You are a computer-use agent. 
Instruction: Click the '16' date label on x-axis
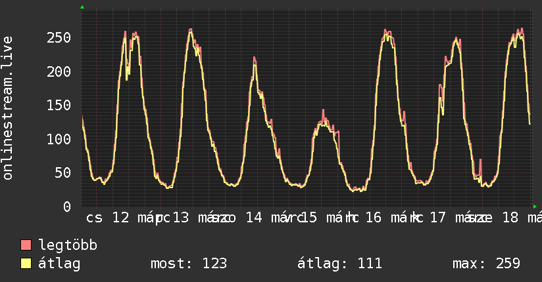pos(374,218)
